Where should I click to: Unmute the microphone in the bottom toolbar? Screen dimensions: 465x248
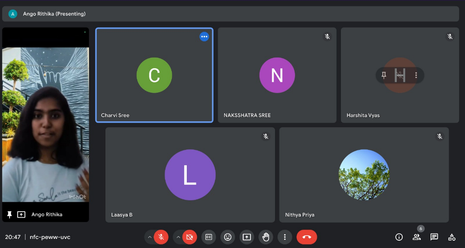click(x=160, y=237)
